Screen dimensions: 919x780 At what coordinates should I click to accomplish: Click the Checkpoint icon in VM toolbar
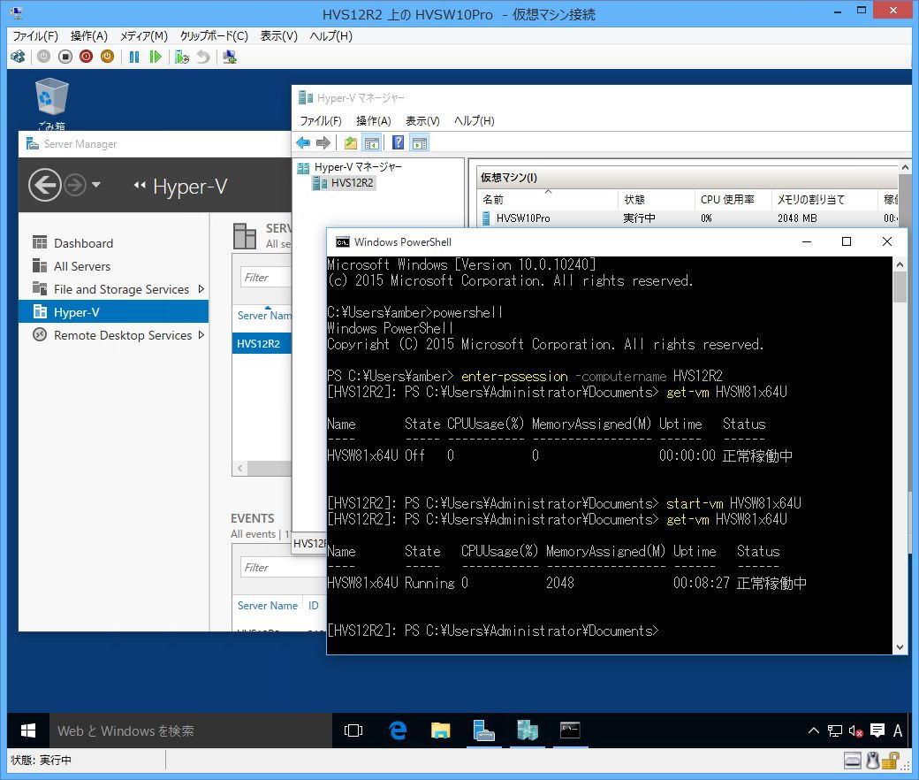click(182, 57)
